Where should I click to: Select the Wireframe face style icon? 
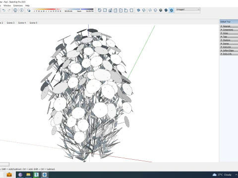[x=150, y=10]
